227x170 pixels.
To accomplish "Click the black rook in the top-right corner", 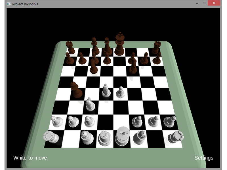I will pos(155,48).
